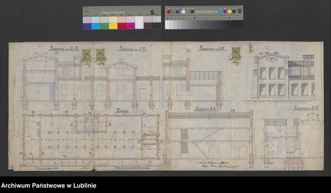The image size is (331, 193).
Task: Click the 'Archiwum Państwowe w Lublinie' caption
Action: click(x=49, y=186)
